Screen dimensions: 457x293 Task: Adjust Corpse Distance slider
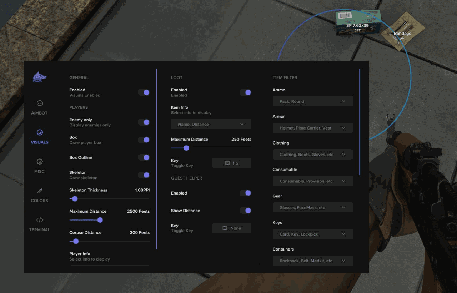109,241
